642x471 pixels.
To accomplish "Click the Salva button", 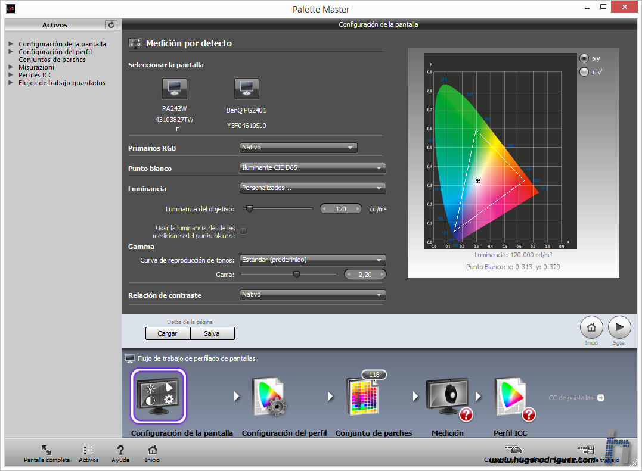I will coord(212,333).
